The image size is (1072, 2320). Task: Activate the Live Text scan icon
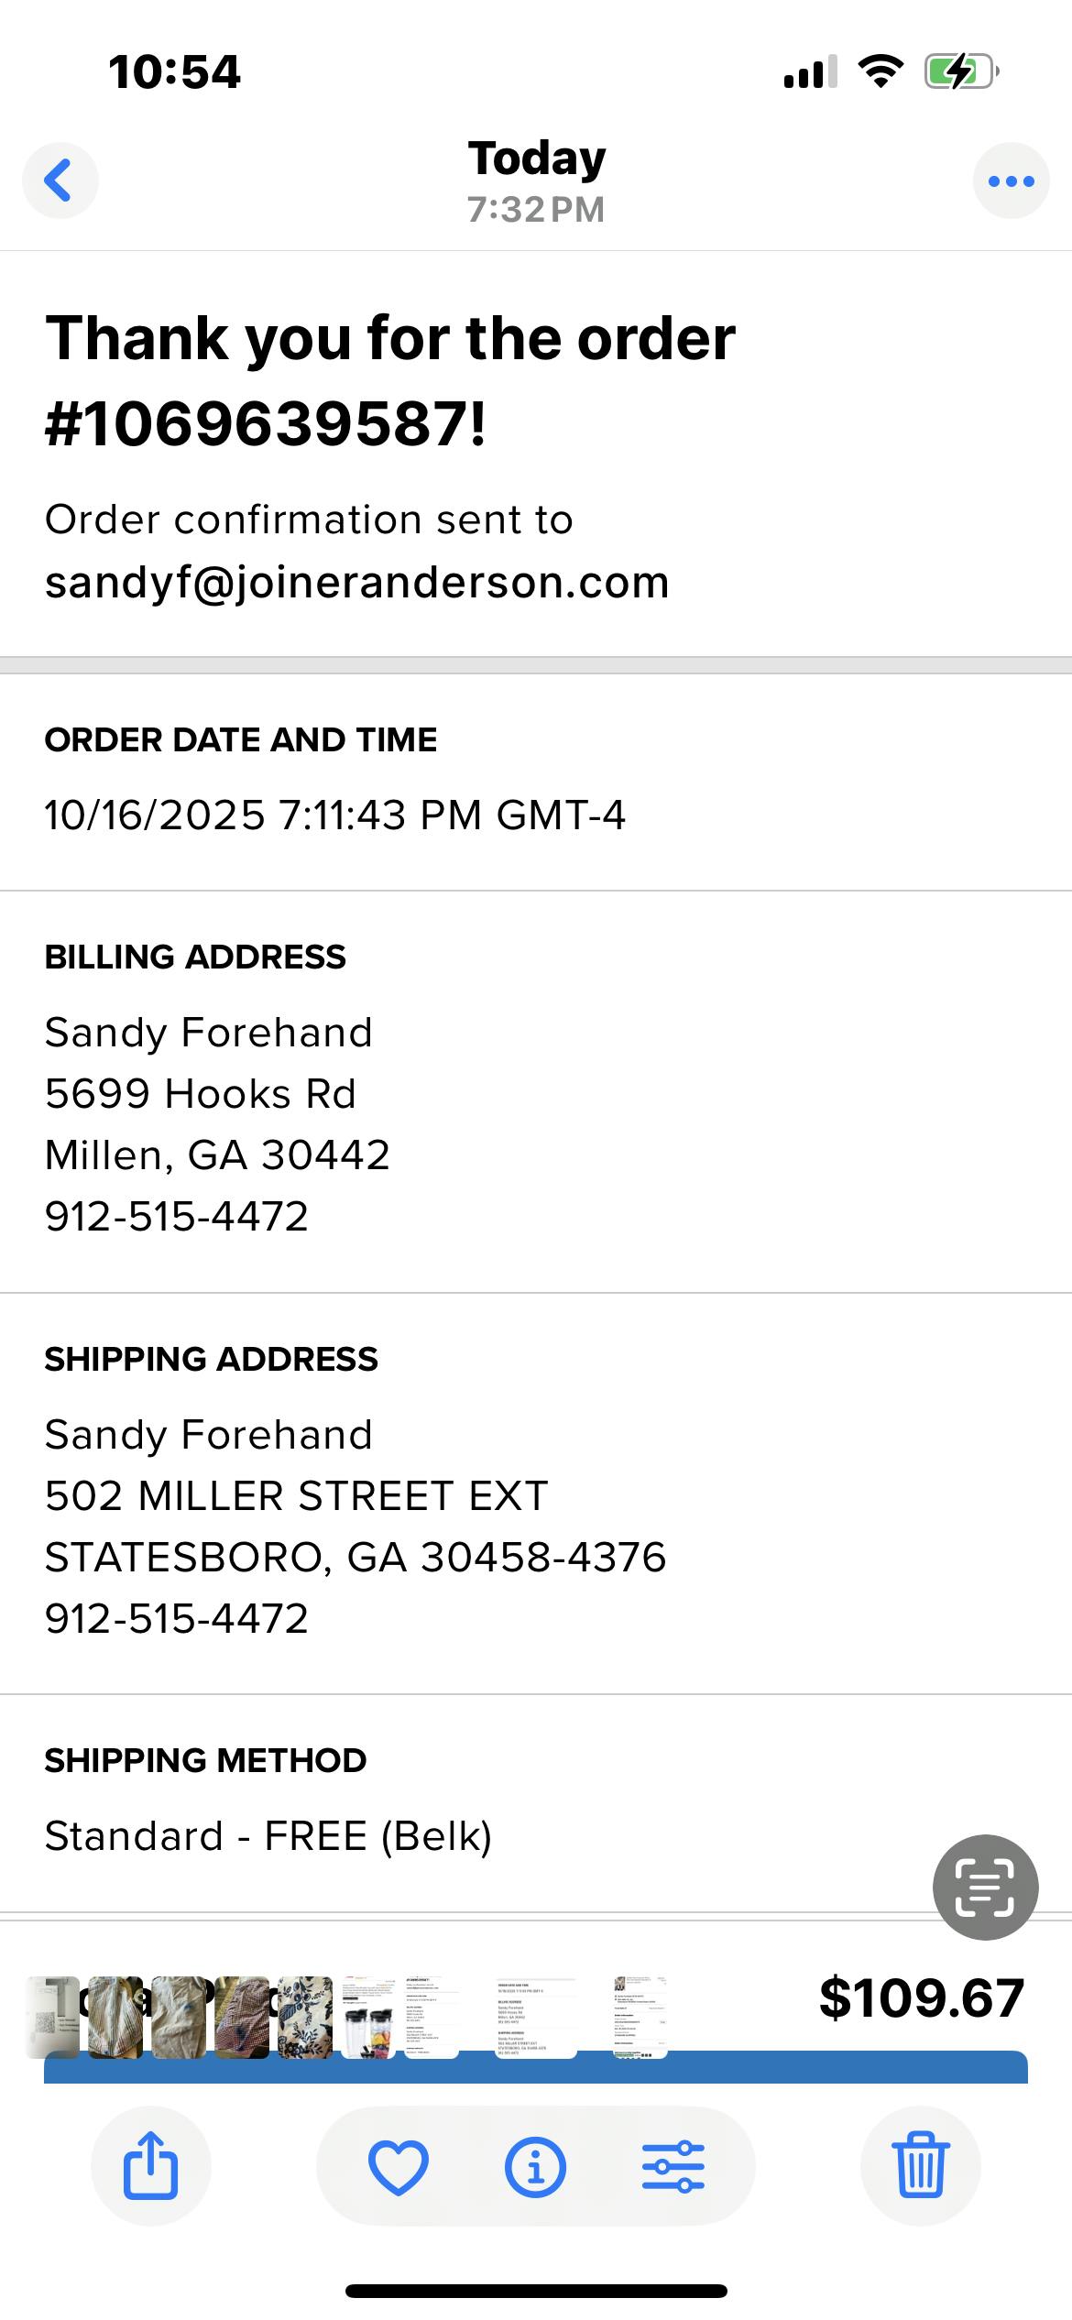click(x=985, y=1887)
